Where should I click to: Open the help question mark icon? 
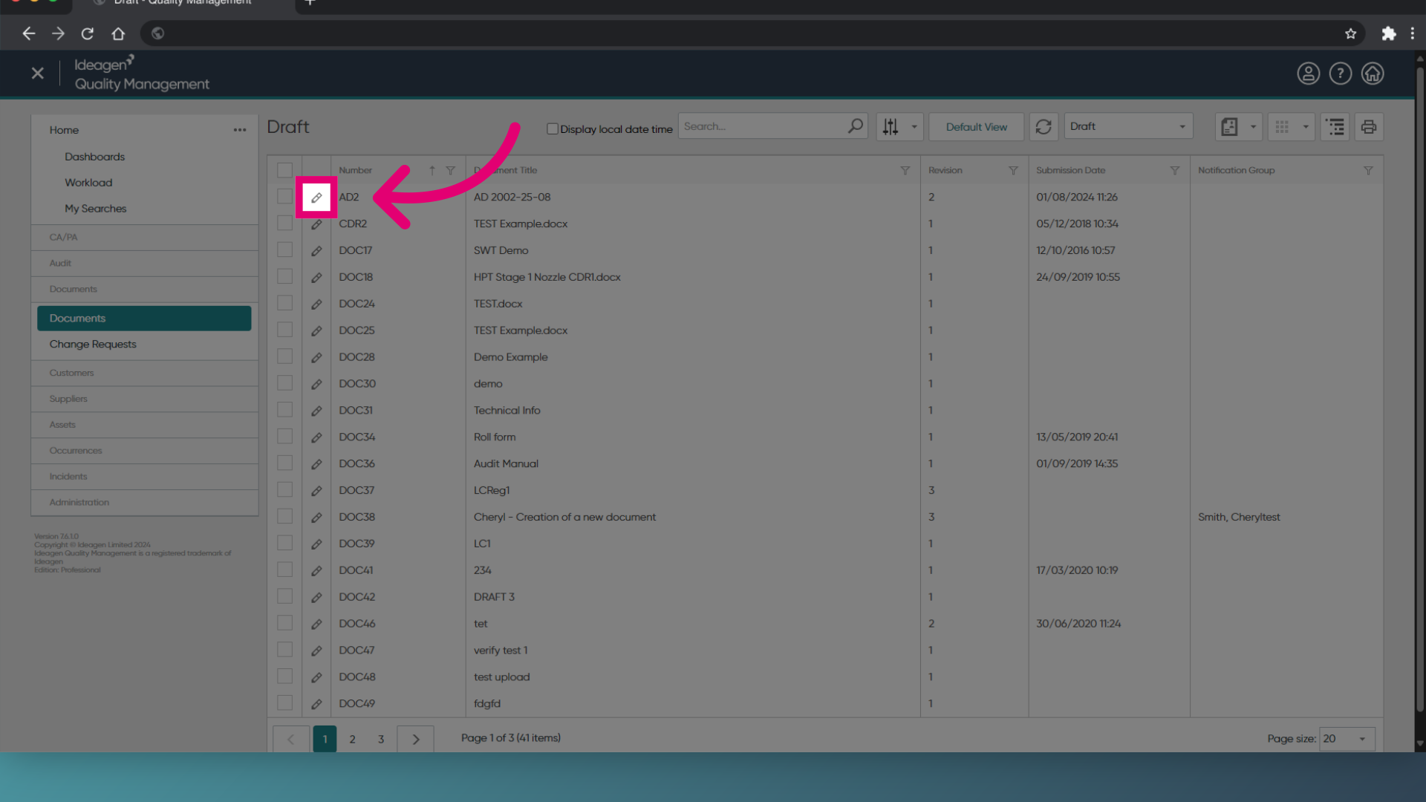pos(1340,74)
